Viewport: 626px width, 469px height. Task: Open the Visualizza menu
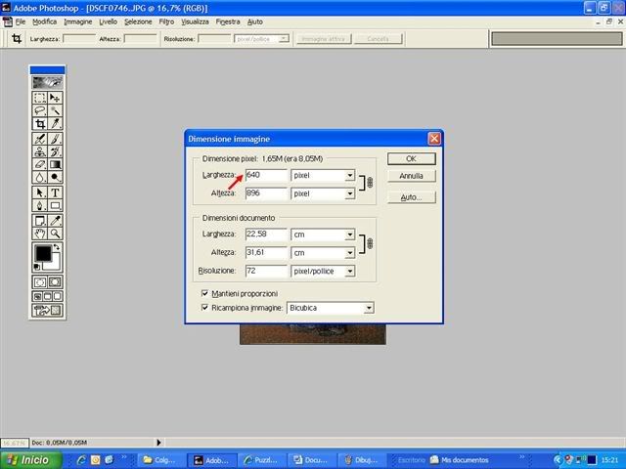tap(195, 21)
